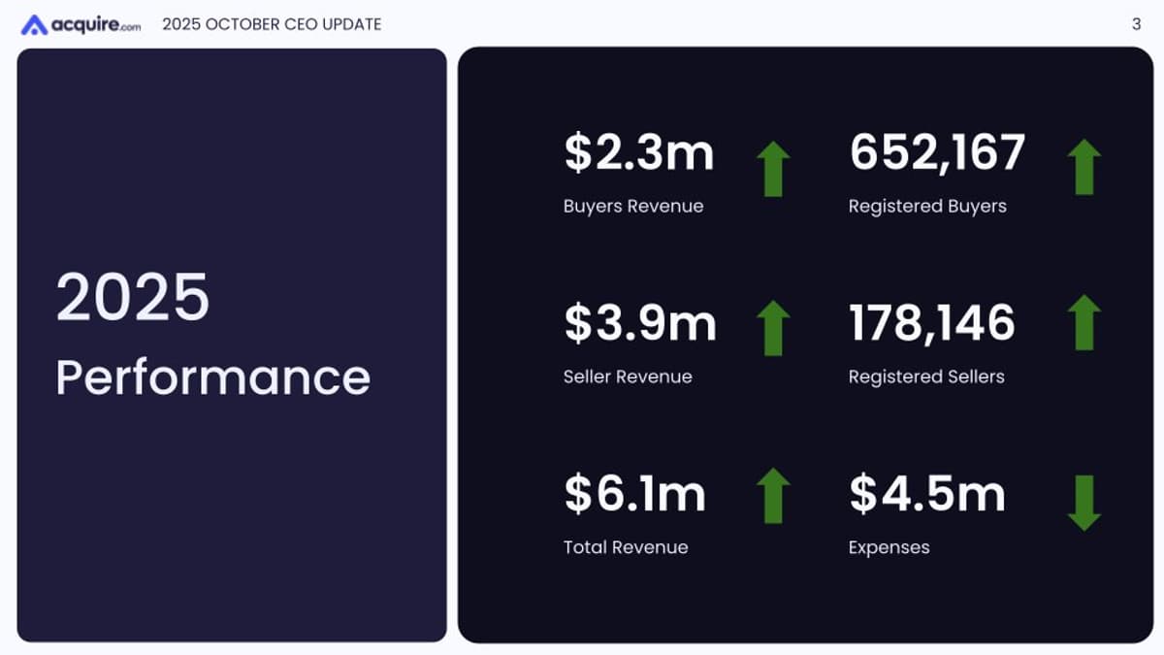Click the Total Revenue label

point(625,547)
